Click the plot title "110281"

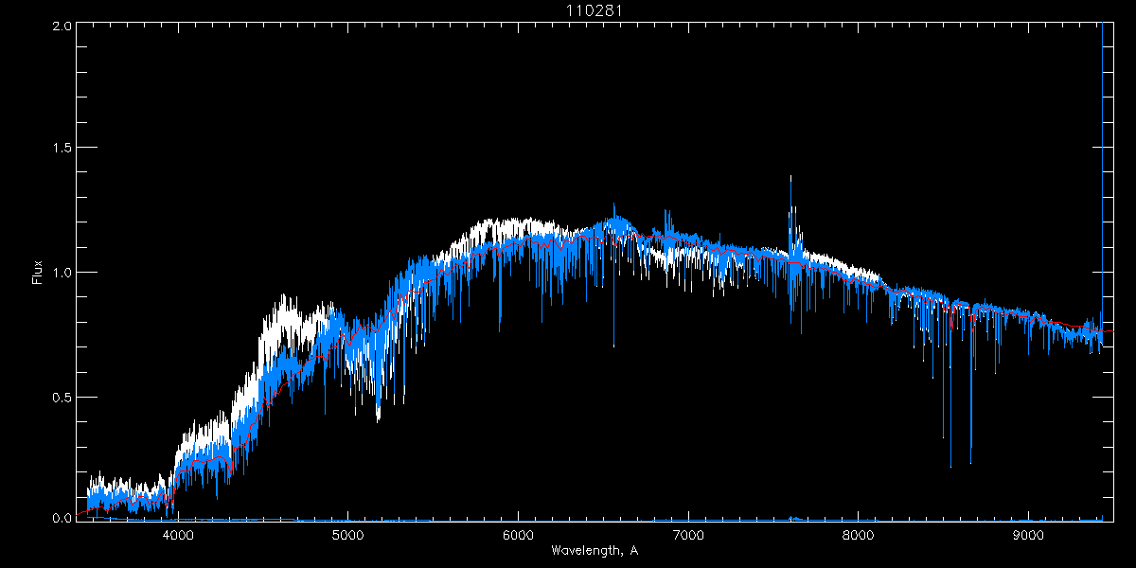595,10
